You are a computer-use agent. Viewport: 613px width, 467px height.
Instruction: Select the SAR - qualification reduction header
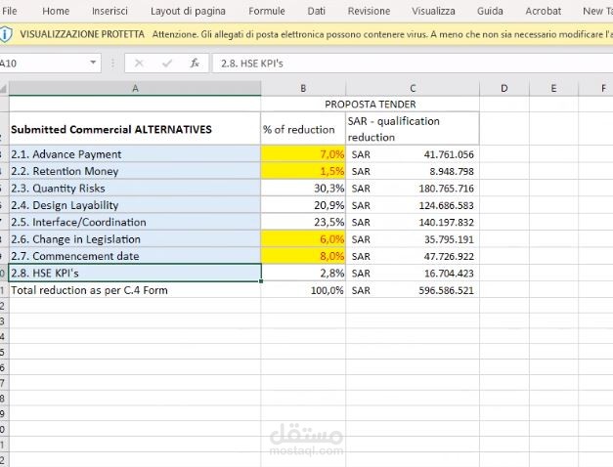click(413, 129)
